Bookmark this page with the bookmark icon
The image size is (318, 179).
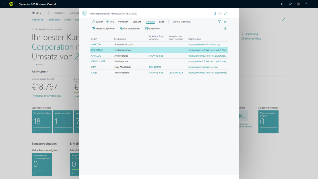point(214,13)
